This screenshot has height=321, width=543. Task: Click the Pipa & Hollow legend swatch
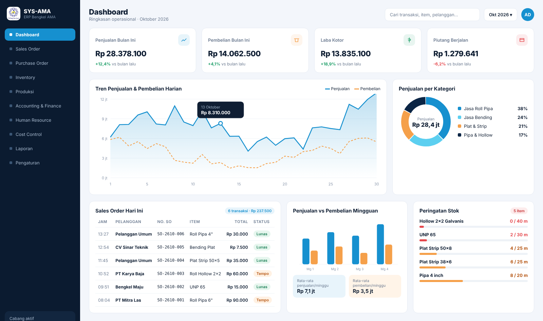coord(460,135)
